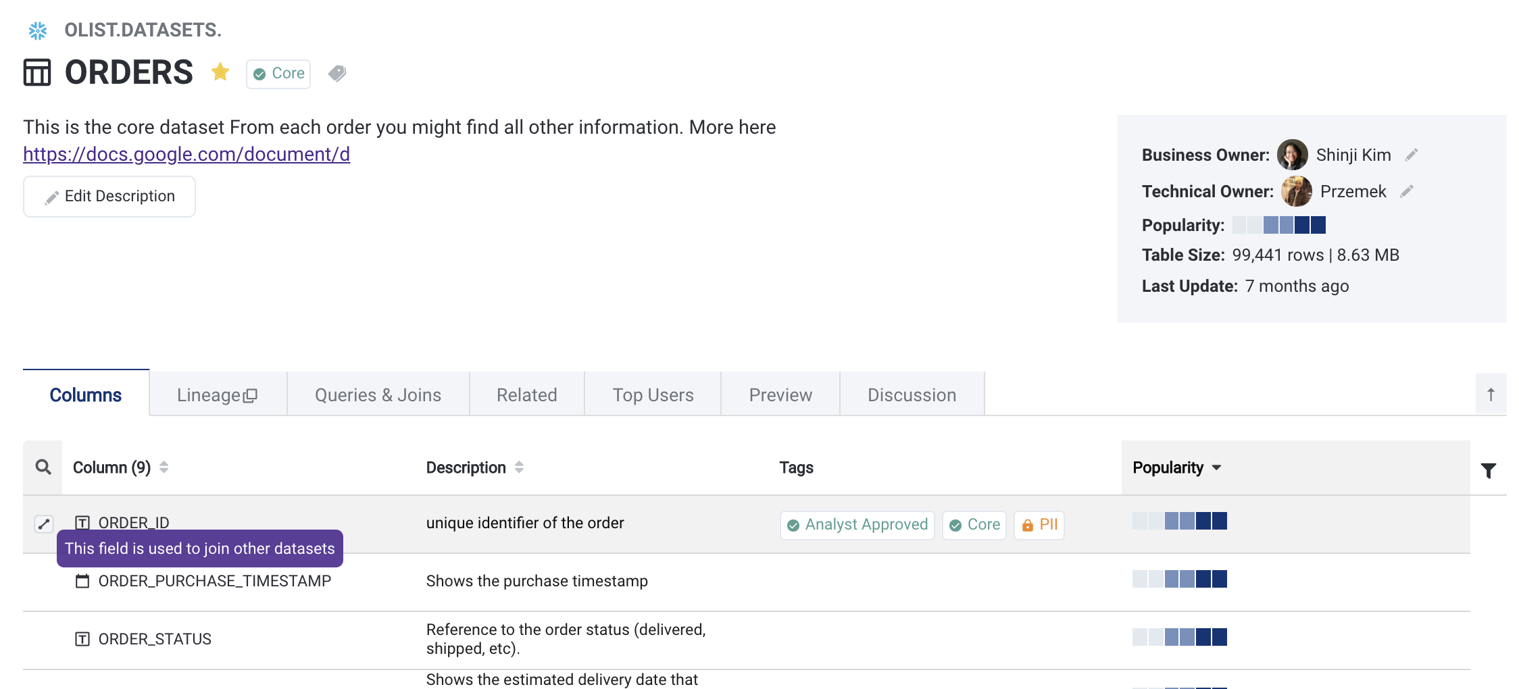This screenshot has width=1519, height=689.
Task: Click the Analyst Approved tag on ORDER_ID
Action: 857,525
